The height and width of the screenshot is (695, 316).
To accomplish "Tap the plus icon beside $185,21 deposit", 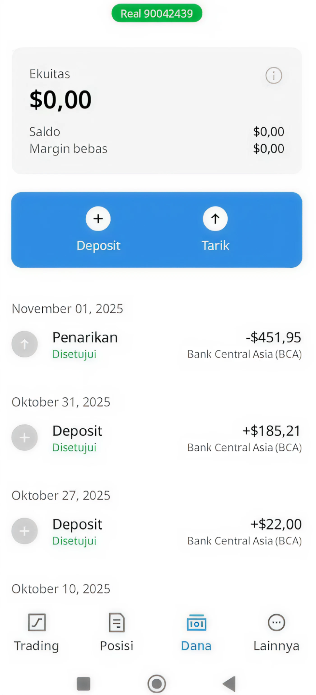I will click(25, 437).
